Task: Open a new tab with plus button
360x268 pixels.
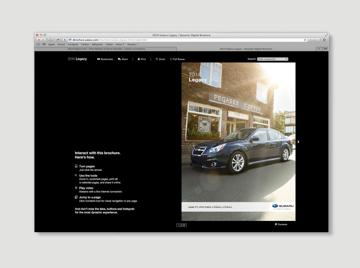Action: tap(319, 49)
